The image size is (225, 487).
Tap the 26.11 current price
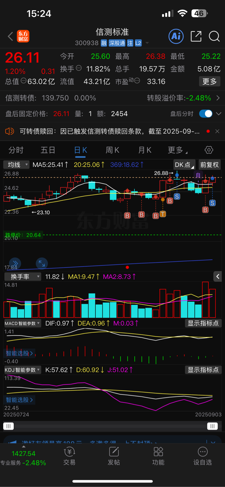pos(22,57)
